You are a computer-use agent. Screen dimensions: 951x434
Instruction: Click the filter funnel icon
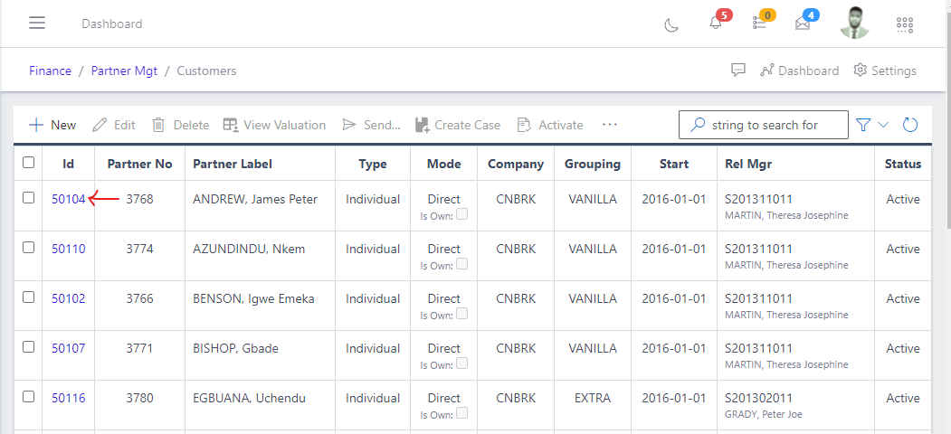coord(863,125)
